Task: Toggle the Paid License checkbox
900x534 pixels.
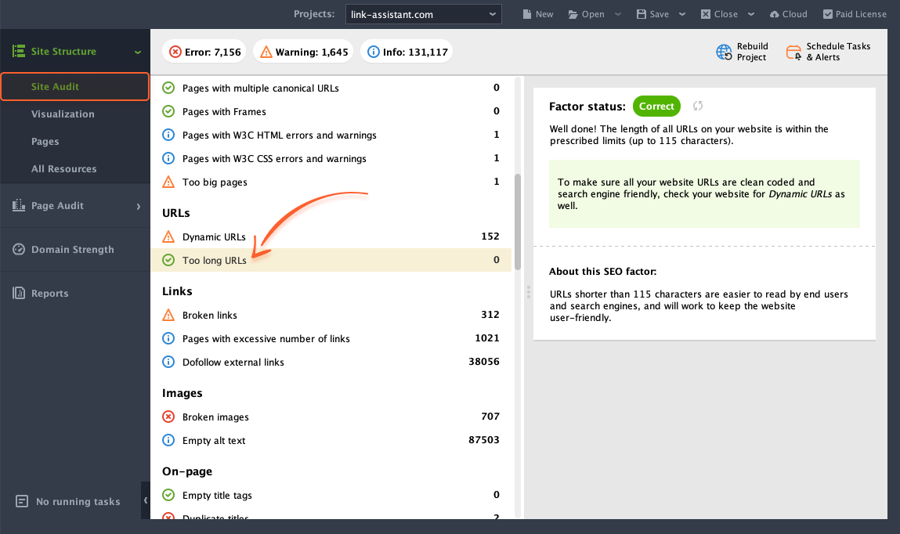Action: pos(828,14)
